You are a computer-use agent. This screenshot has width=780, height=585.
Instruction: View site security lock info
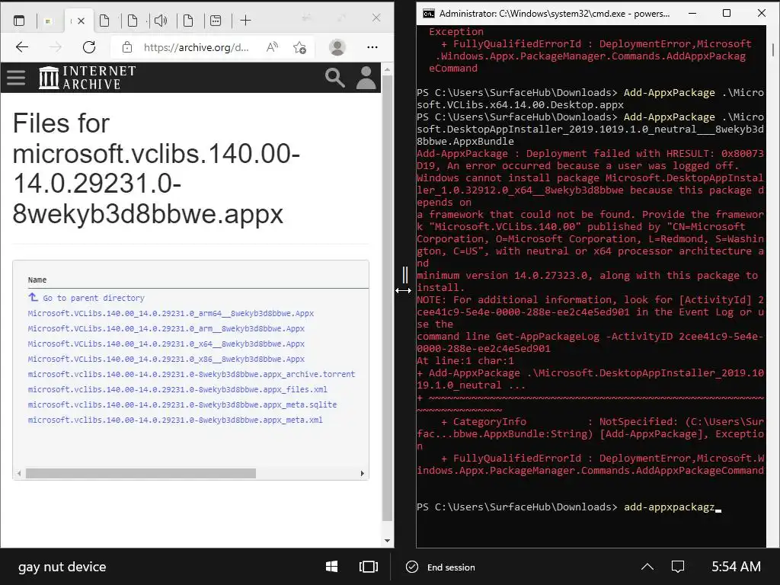coord(127,47)
